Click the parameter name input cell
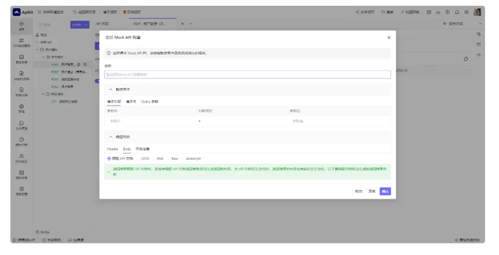The width and height of the screenshot is (499, 255). (150, 121)
